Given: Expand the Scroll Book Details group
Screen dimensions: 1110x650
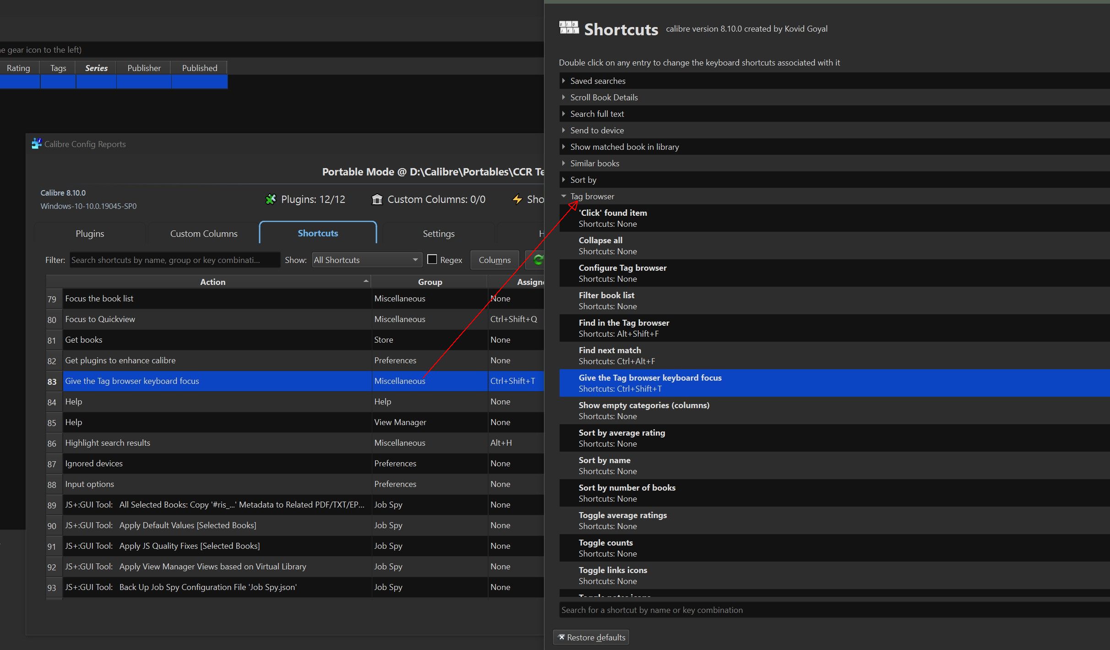Looking at the screenshot, I should click(563, 97).
